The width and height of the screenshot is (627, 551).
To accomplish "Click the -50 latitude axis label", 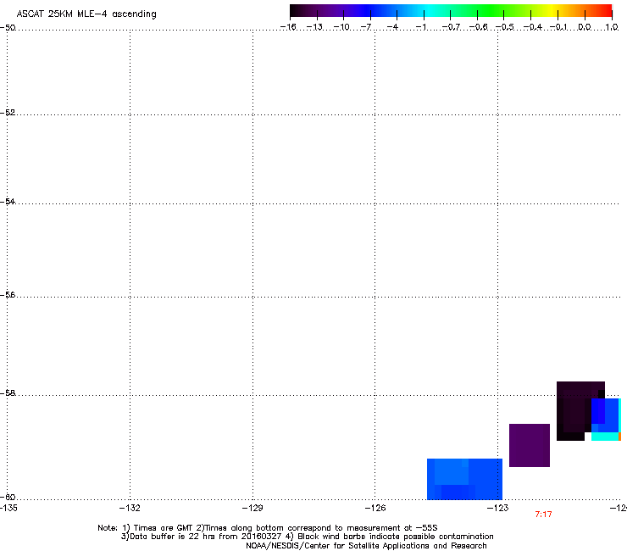I will [x=8, y=28].
